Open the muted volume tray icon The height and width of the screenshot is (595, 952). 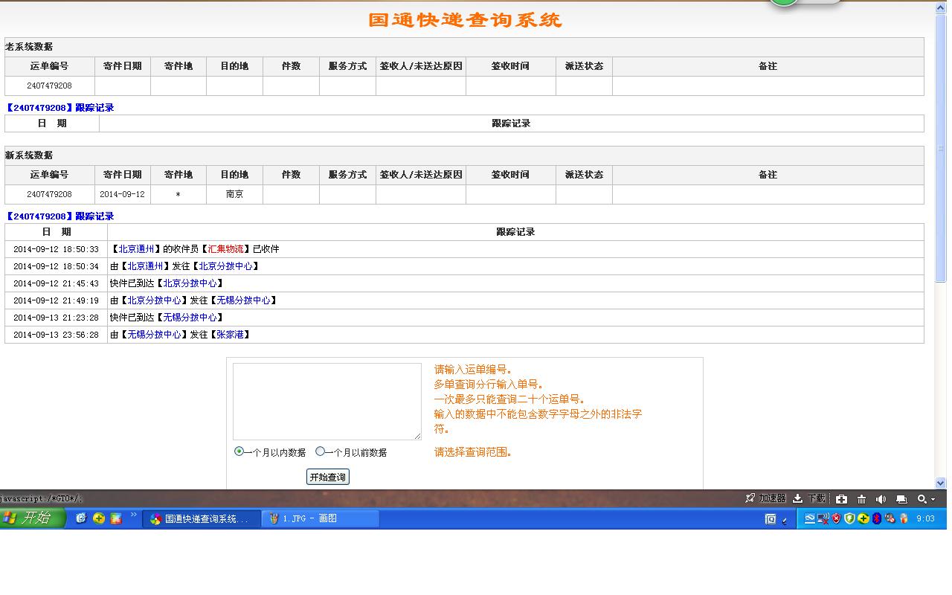point(890,518)
